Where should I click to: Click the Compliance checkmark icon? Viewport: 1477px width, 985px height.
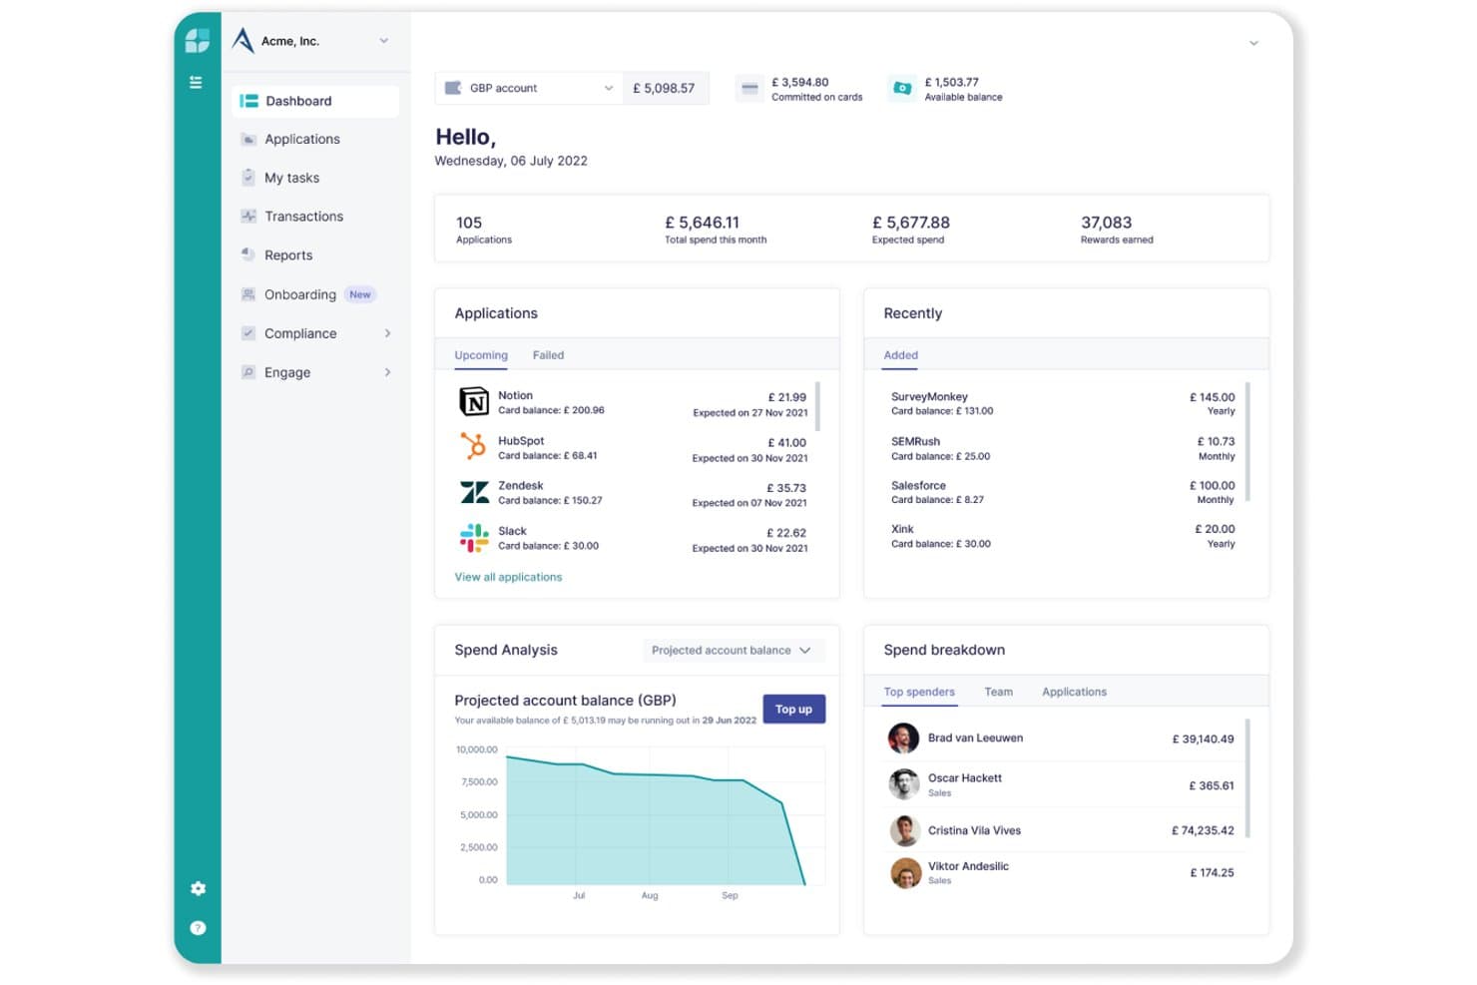248,333
